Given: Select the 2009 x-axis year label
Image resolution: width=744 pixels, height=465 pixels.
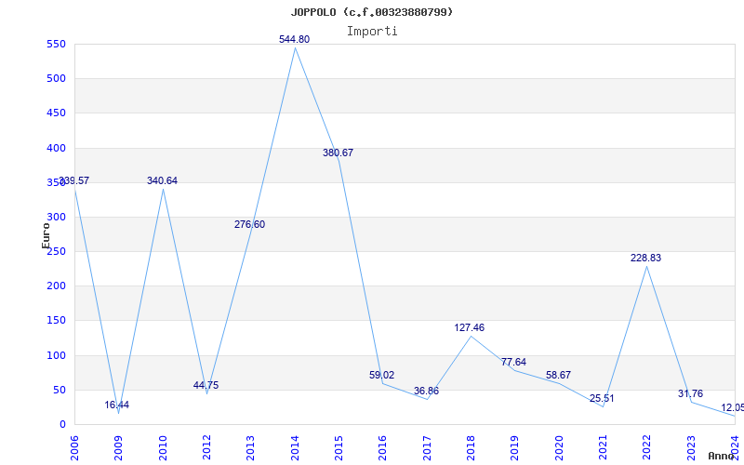Looking at the screenshot, I should point(119,448).
